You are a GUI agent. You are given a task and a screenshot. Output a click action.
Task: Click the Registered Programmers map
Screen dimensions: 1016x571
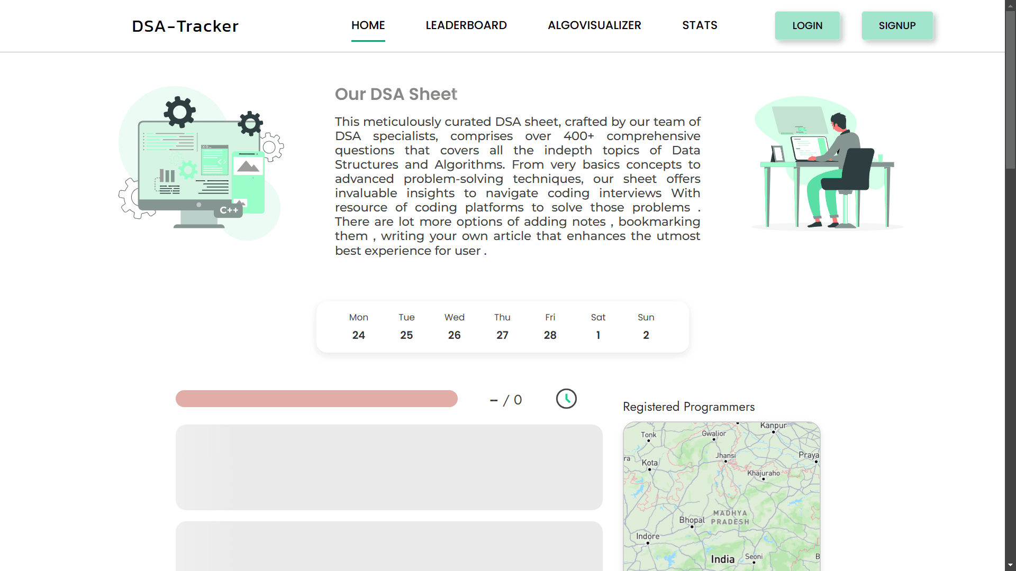click(x=722, y=496)
